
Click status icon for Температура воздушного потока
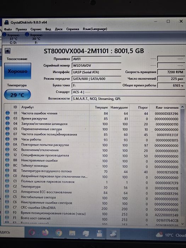click(7, 170)
